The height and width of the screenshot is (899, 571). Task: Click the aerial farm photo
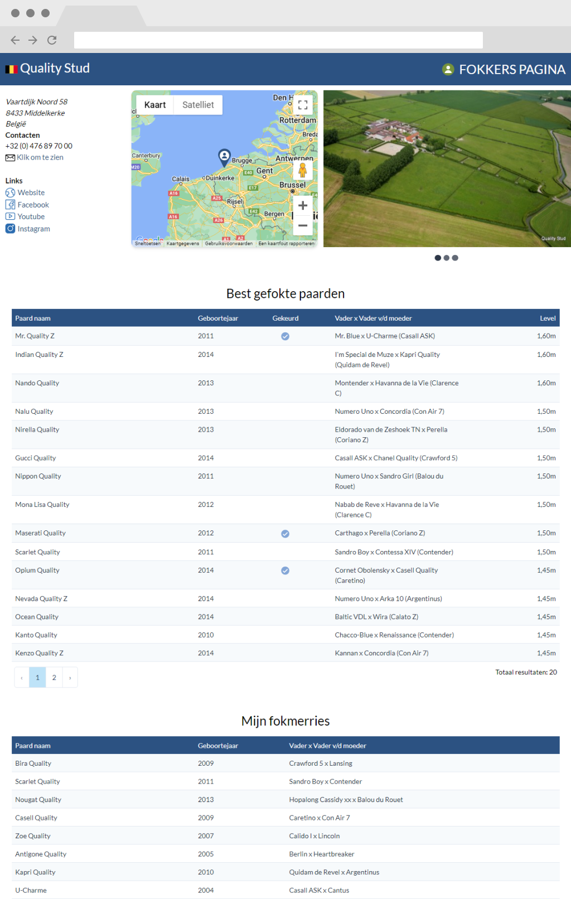(447, 168)
